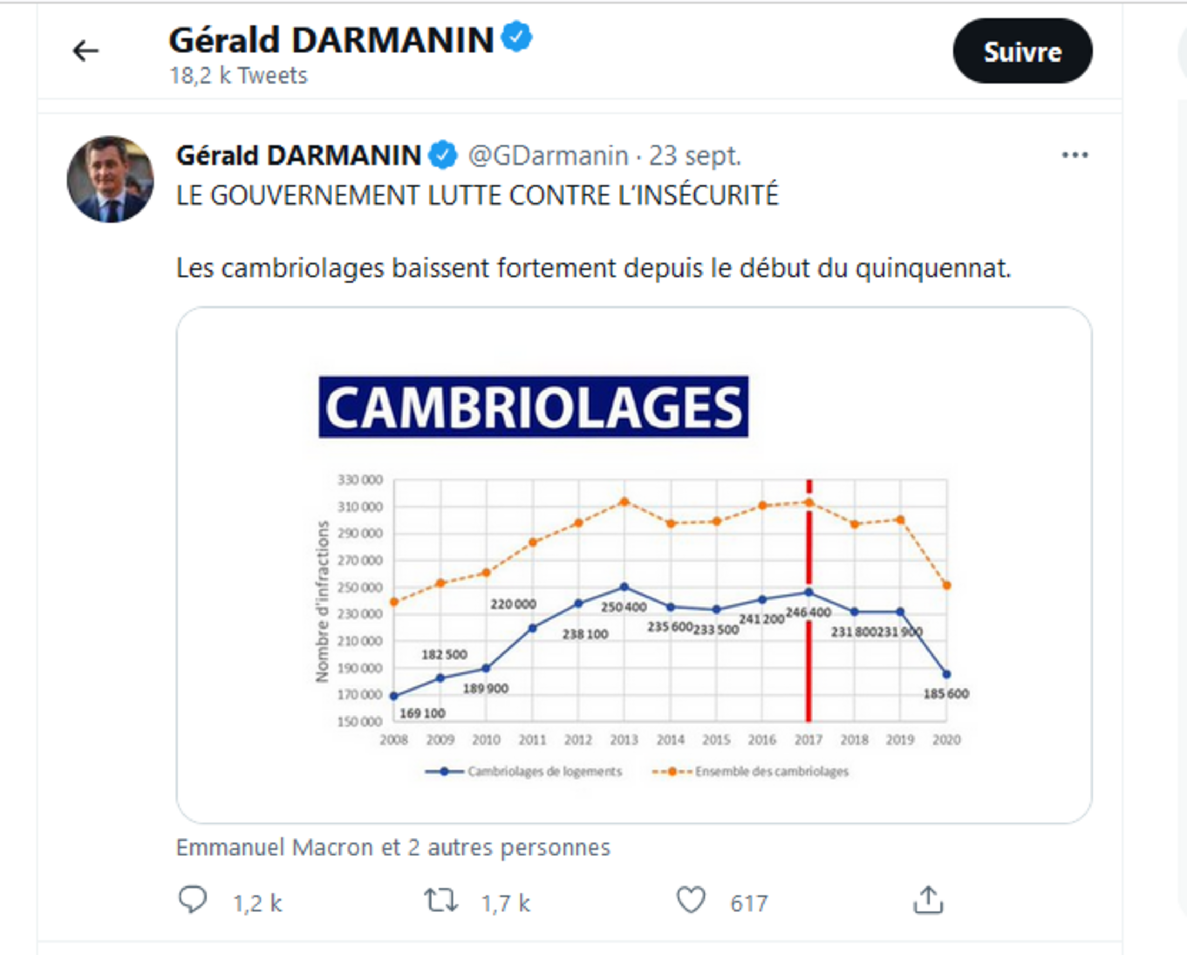
Task: Click the 1,2 k replies count
Action: 257,903
